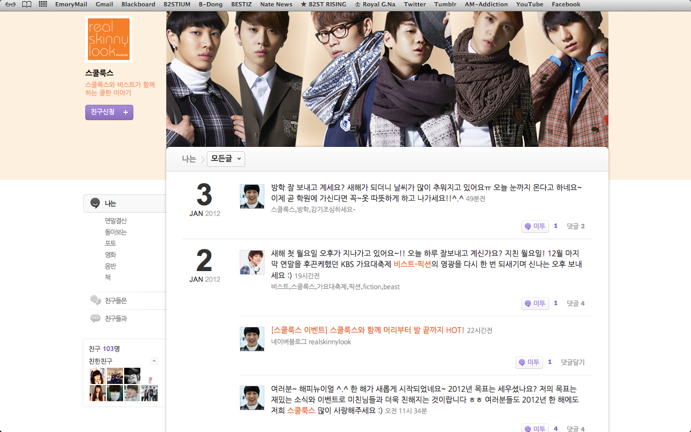Toggle 미투 on the KBS 가요대축제 post
Screen dimensions: 691x432
(x=535, y=303)
